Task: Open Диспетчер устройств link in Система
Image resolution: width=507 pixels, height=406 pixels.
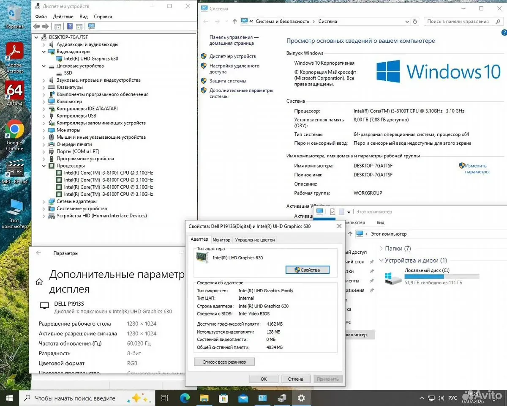Action: click(x=232, y=56)
